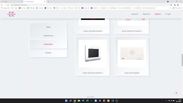Open the EmekTemplate bookmark folder

(x=112, y=8)
